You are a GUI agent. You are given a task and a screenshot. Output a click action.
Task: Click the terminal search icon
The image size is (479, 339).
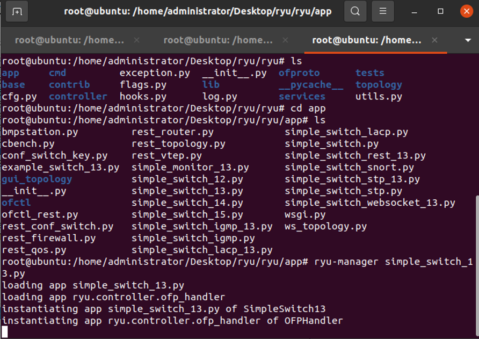[x=355, y=11]
